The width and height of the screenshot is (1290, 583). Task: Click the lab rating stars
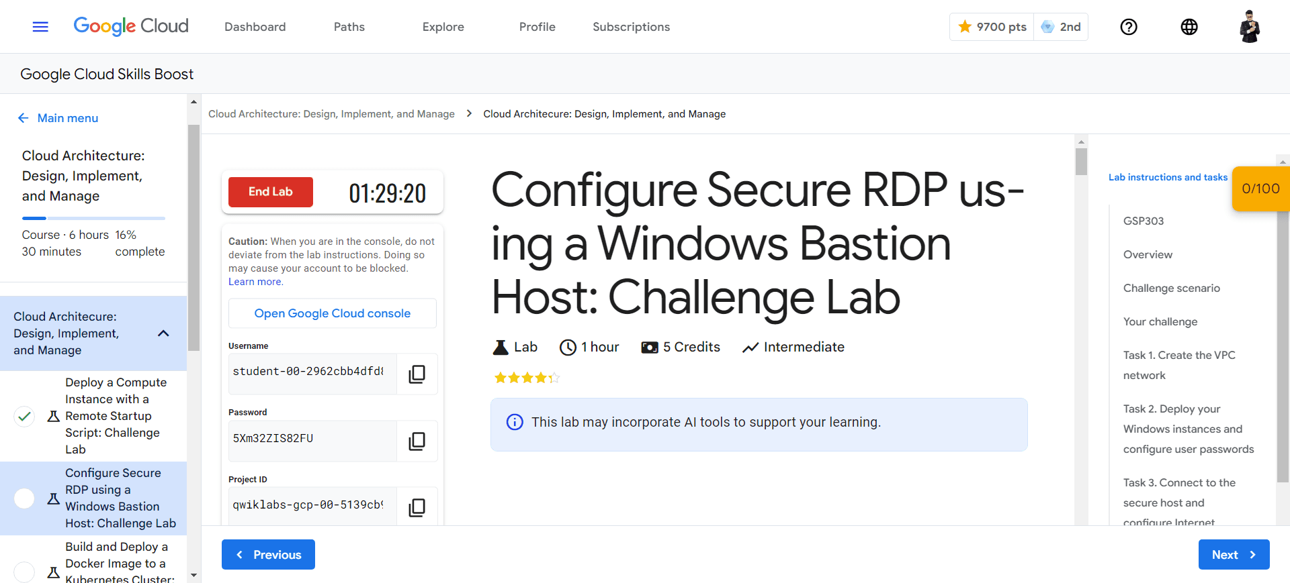527,378
